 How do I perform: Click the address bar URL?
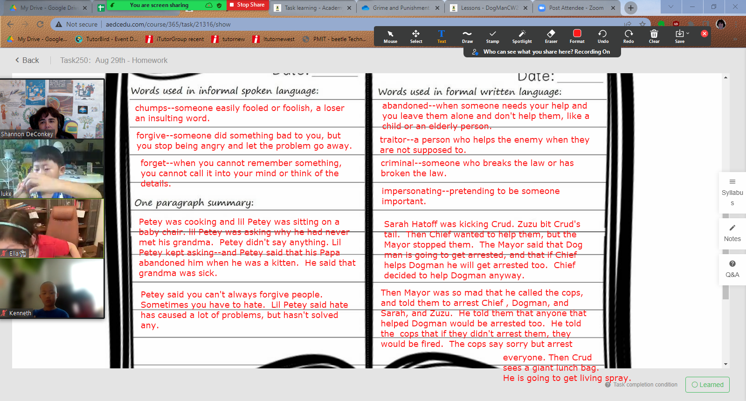(168, 24)
